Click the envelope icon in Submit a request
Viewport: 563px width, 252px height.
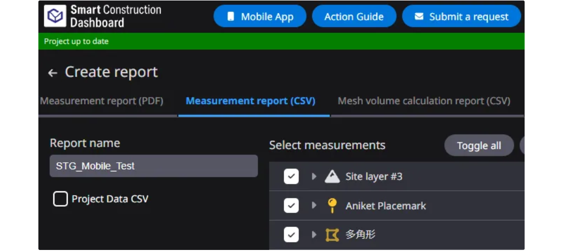(x=419, y=17)
